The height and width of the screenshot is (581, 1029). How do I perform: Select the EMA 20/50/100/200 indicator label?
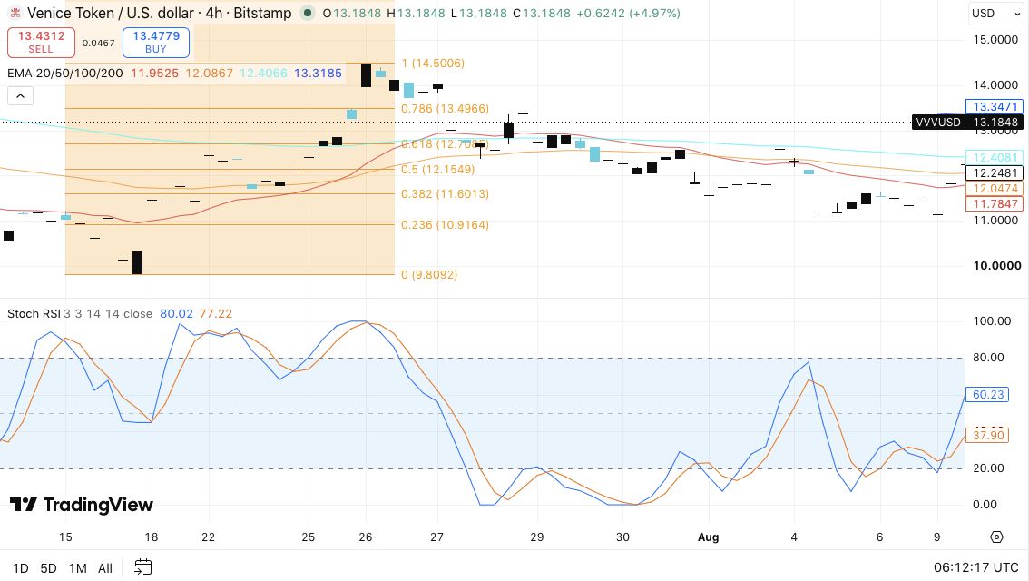(65, 73)
